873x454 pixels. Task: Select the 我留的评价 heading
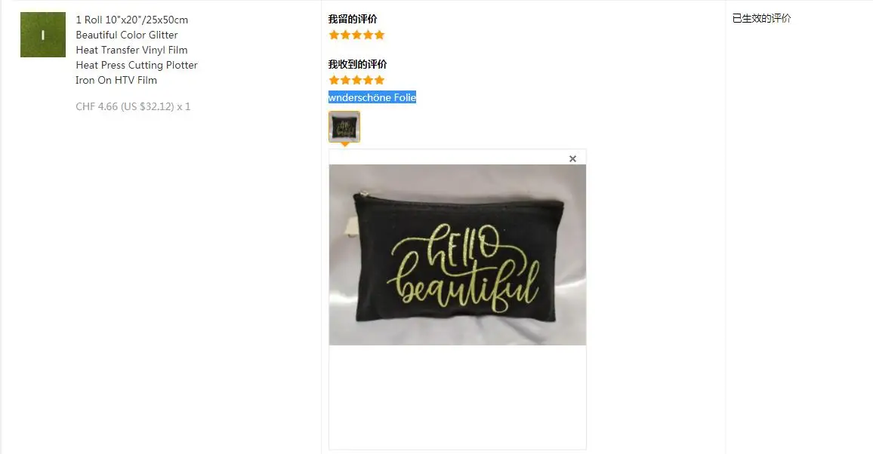353,19
